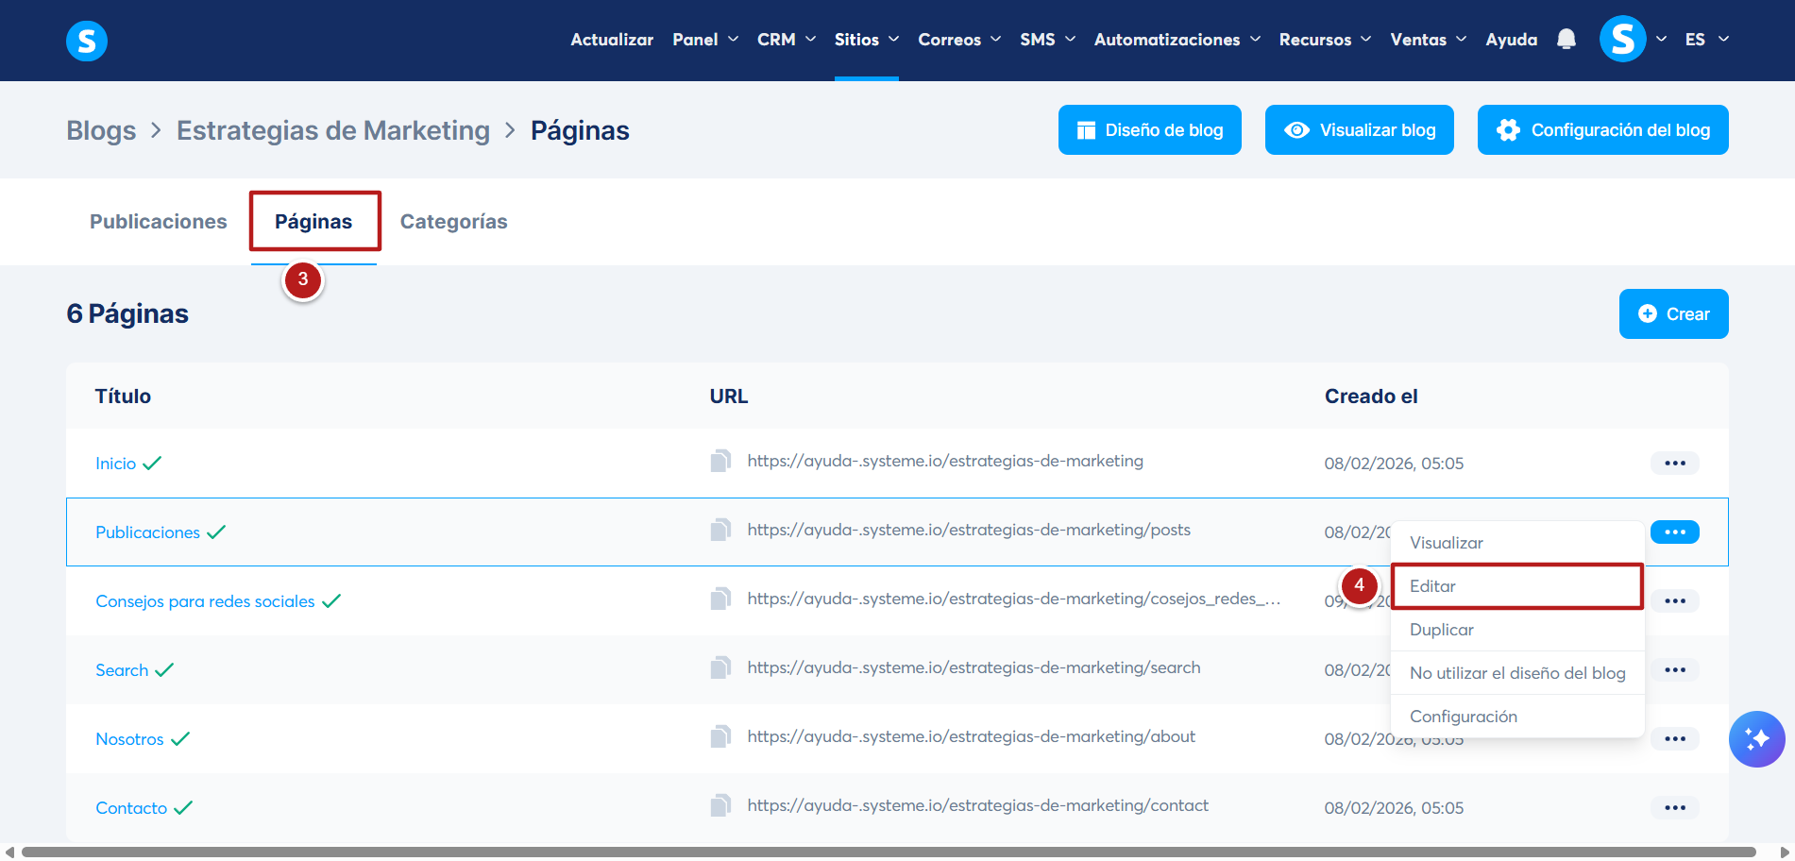This screenshot has width=1795, height=861.
Task: Open the Inicio page link
Action: [116, 464]
